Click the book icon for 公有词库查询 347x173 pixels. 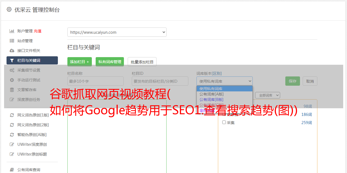(12, 170)
